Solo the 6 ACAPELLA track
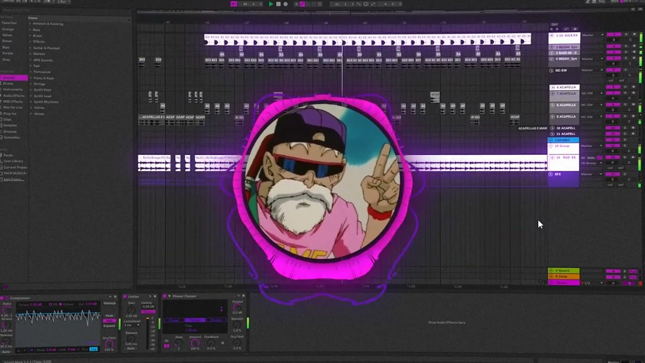 point(626,87)
